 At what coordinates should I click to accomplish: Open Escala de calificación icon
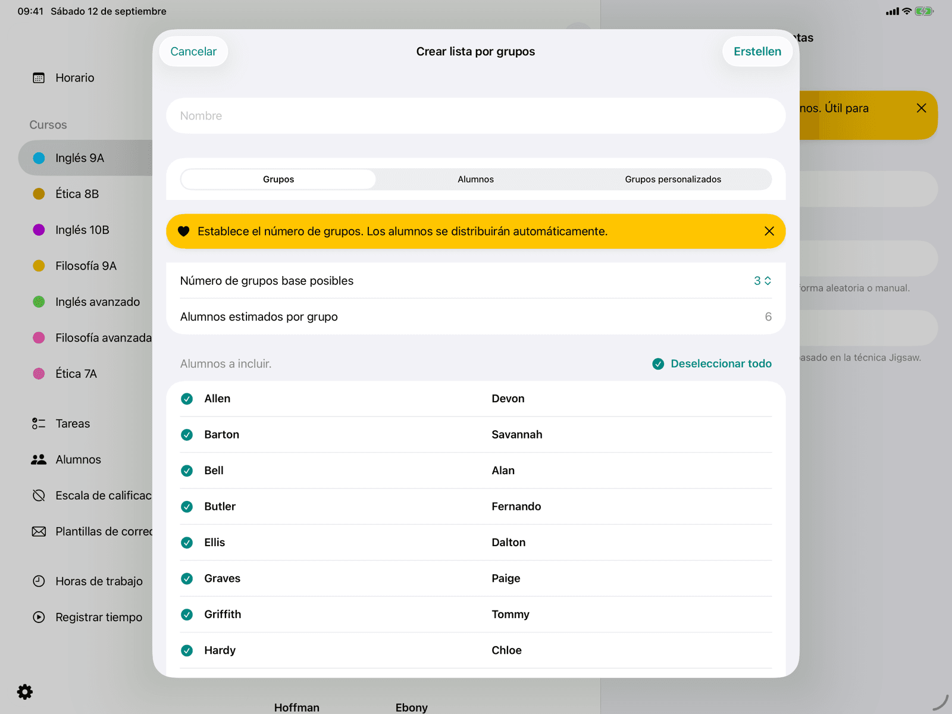click(39, 496)
